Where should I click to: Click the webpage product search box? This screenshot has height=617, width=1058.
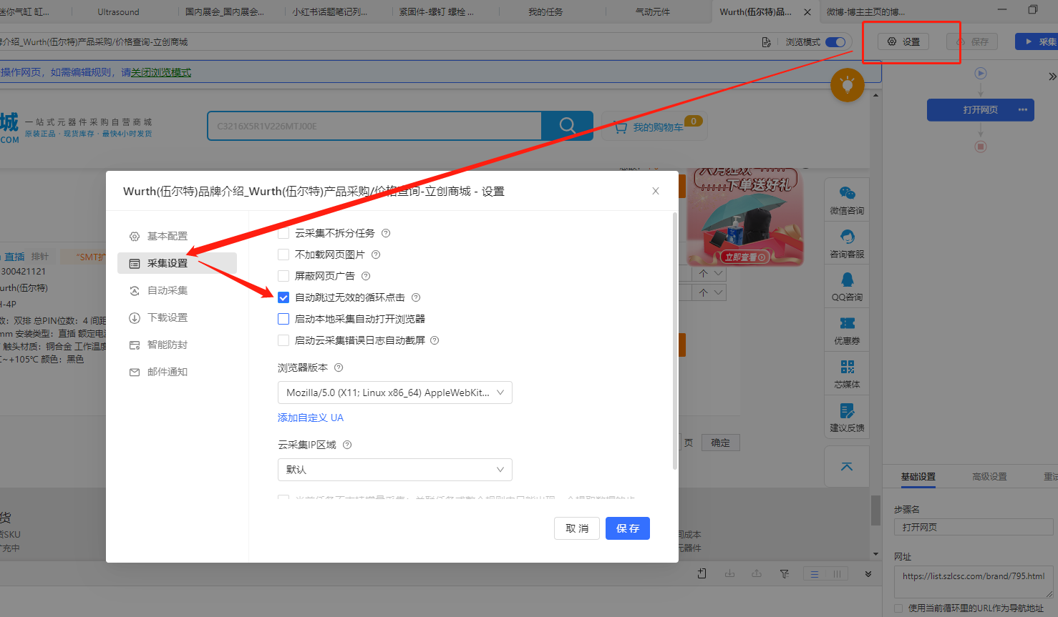pyautogui.click(x=374, y=126)
